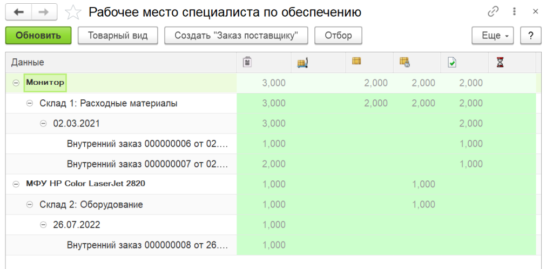Click the hourglass column header icon

tap(500, 63)
